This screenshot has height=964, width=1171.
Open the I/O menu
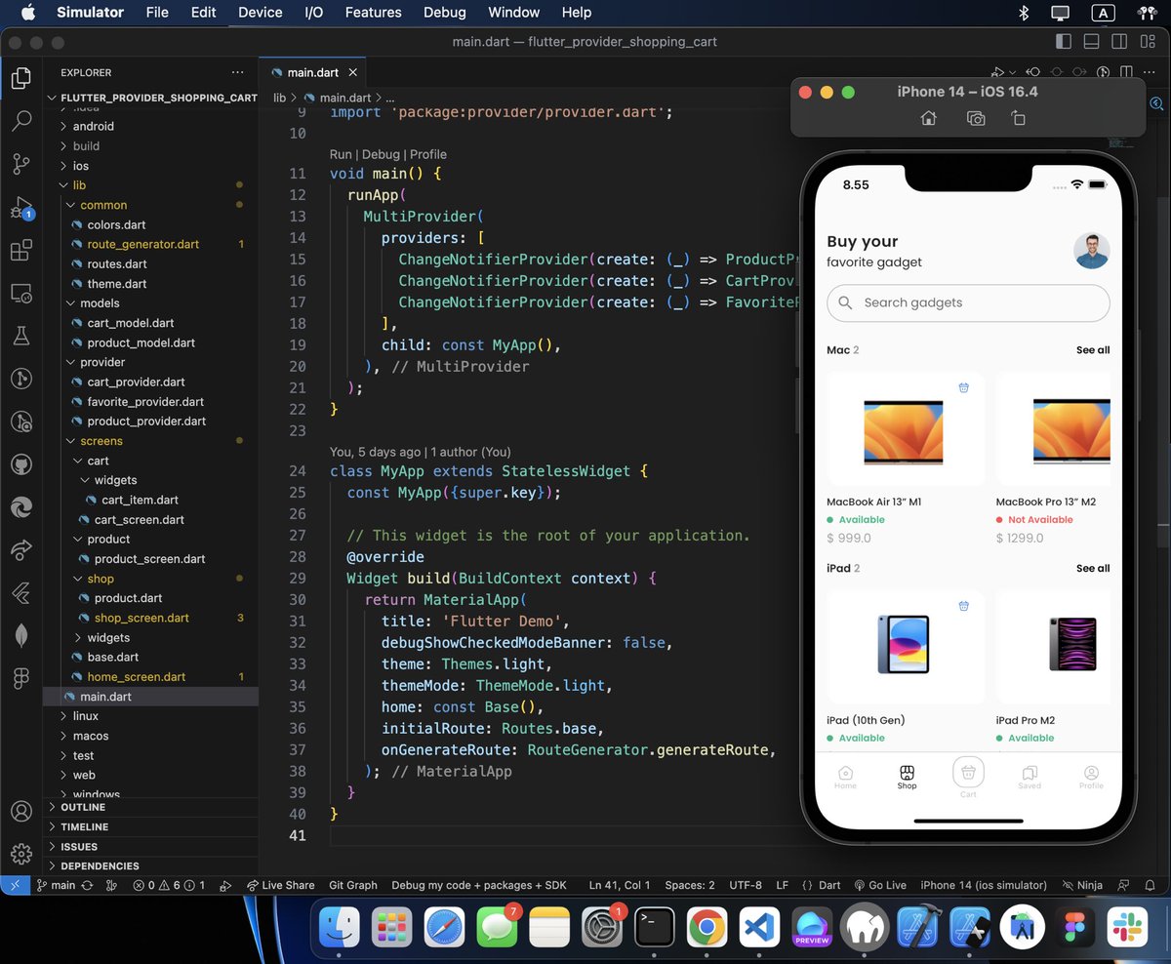point(313,13)
